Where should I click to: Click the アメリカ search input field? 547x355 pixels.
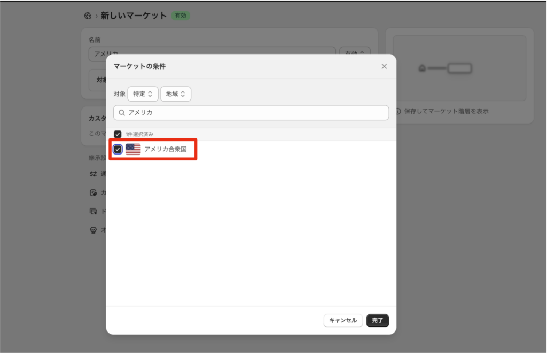tap(256, 113)
